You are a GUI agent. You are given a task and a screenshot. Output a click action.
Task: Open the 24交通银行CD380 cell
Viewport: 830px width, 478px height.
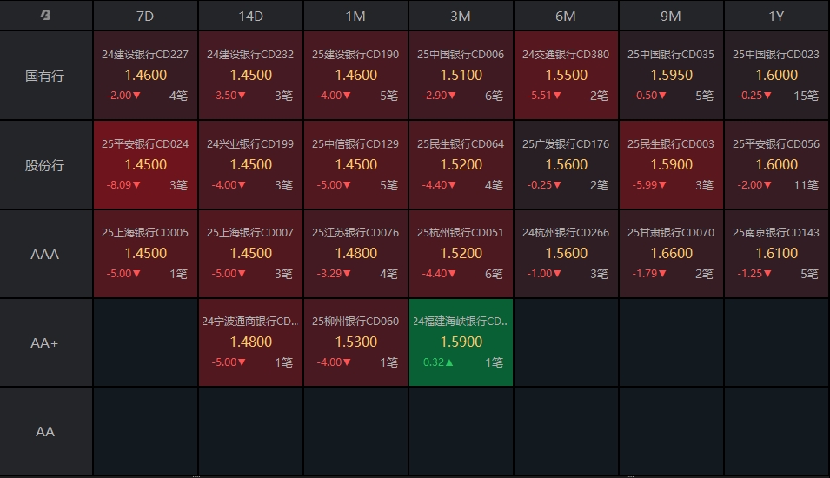566,75
